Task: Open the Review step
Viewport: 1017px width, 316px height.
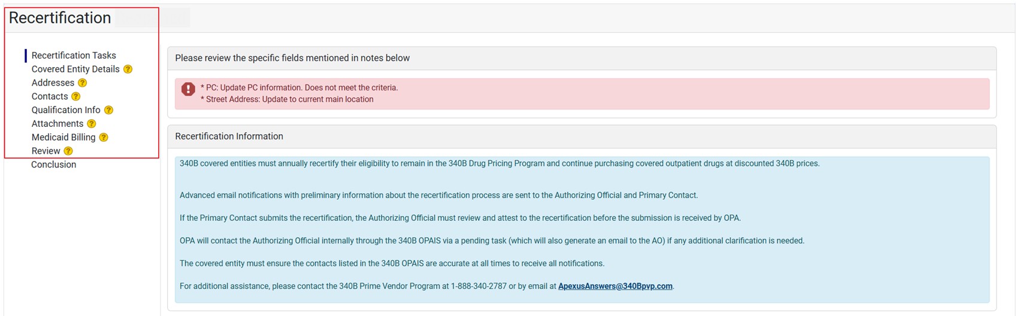Action: (46, 151)
